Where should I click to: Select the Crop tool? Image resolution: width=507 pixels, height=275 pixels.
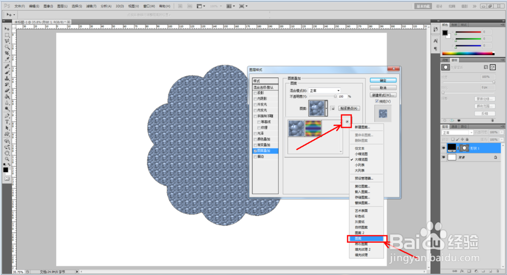tap(7, 53)
